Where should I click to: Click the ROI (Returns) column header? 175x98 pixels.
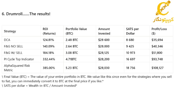(x=49, y=31)
